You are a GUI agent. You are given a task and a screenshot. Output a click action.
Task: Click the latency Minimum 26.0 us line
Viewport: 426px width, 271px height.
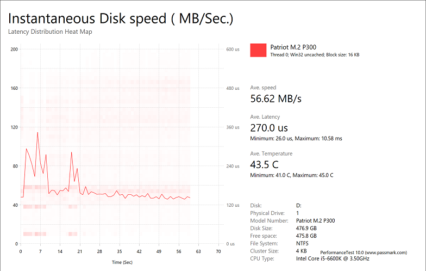pos(296,139)
